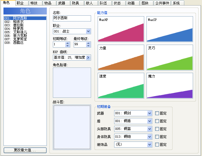Select character 004: 特萝西
The image size is (202, 156).
[x=25, y=29]
